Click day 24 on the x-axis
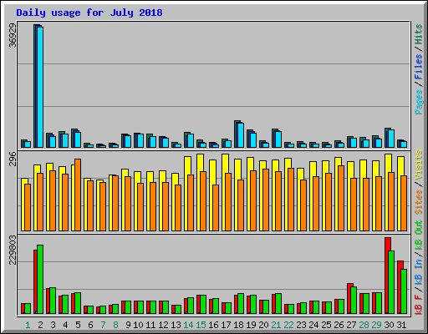 pos(313,325)
